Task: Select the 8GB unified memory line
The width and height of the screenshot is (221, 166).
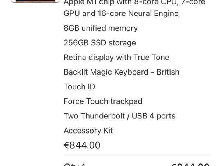Action: click(101, 28)
